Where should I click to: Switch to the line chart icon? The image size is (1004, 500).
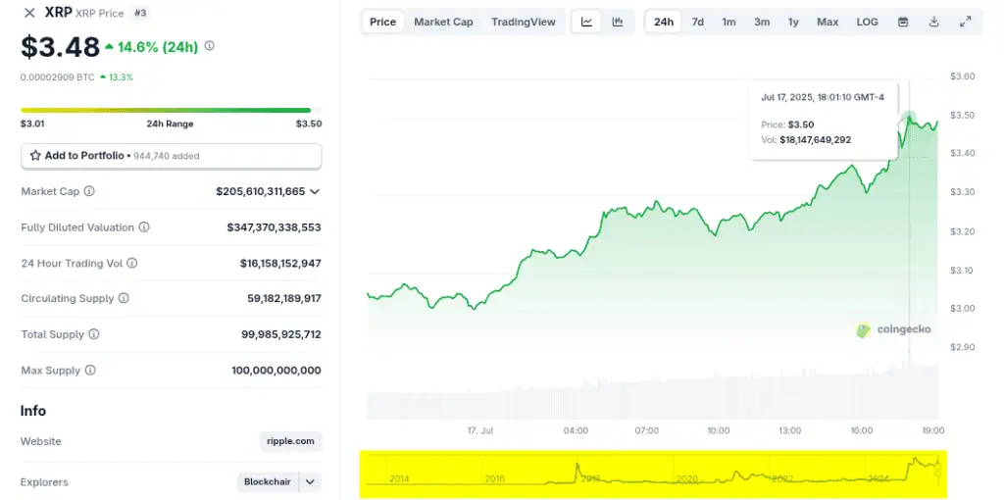(x=586, y=22)
